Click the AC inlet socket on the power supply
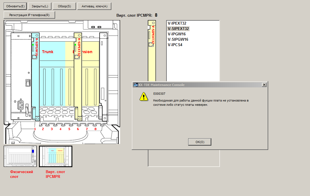This screenshot has width=310, height=196. 21,105
